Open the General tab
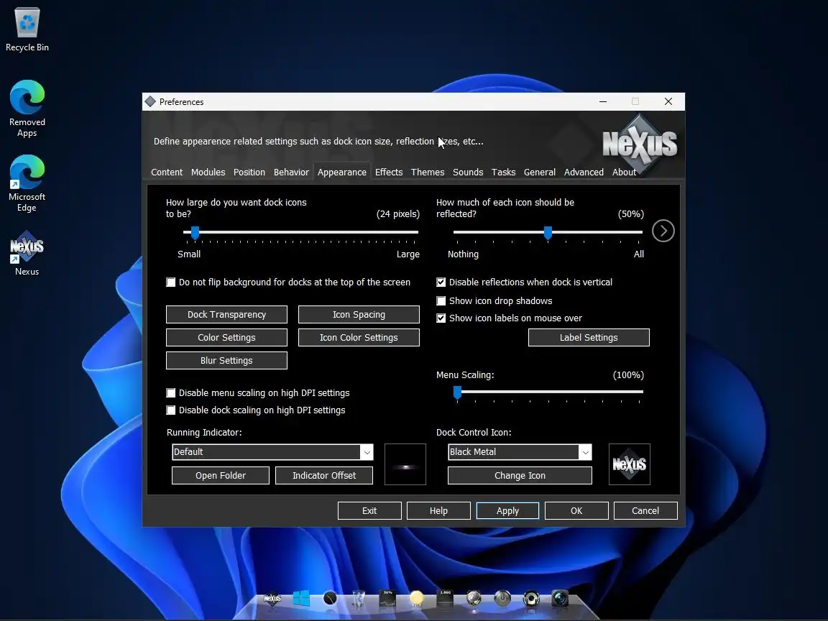This screenshot has height=621, width=828. pyautogui.click(x=540, y=172)
